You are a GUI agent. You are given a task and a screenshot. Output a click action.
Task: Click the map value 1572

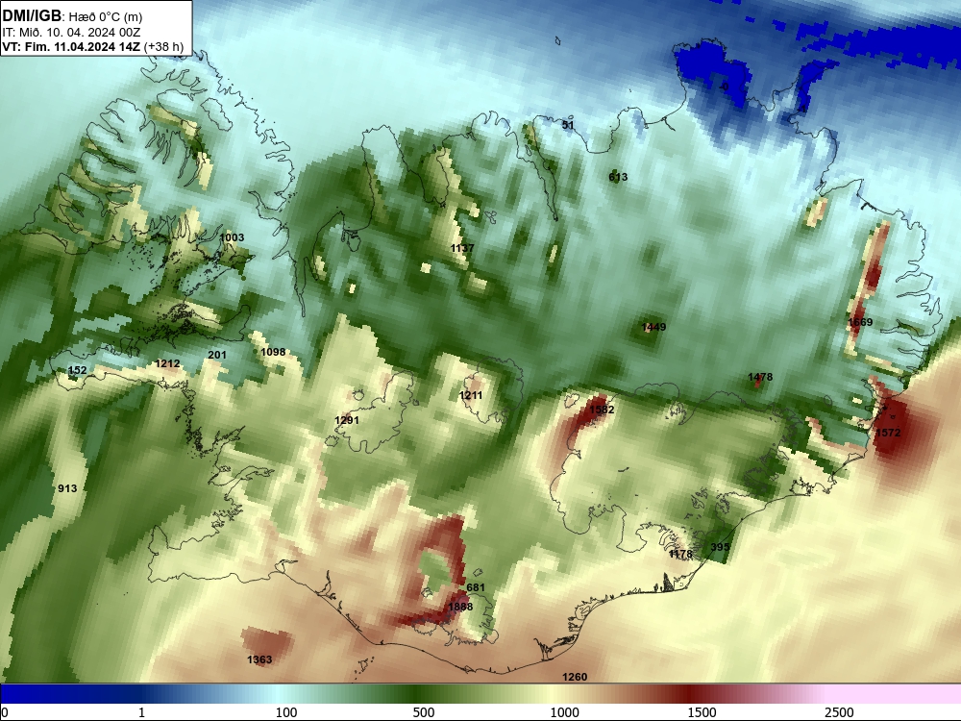[888, 433]
